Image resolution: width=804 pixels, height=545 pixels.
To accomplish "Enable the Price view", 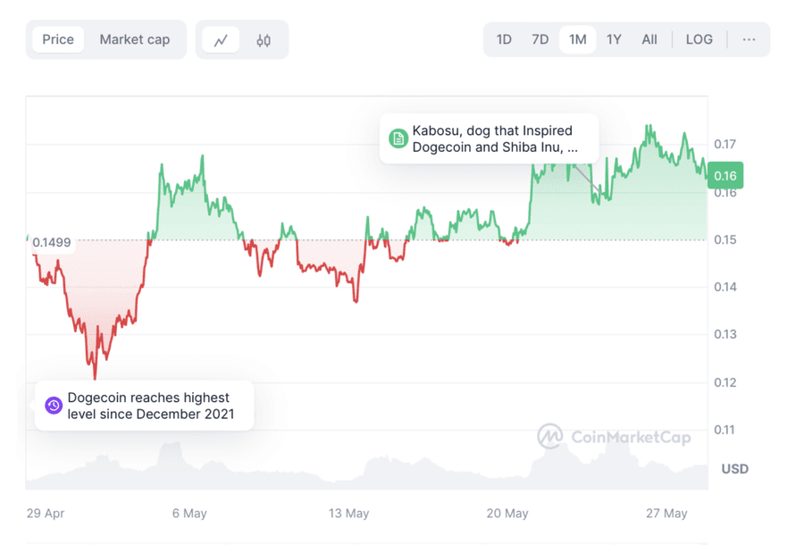I will 58,39.
